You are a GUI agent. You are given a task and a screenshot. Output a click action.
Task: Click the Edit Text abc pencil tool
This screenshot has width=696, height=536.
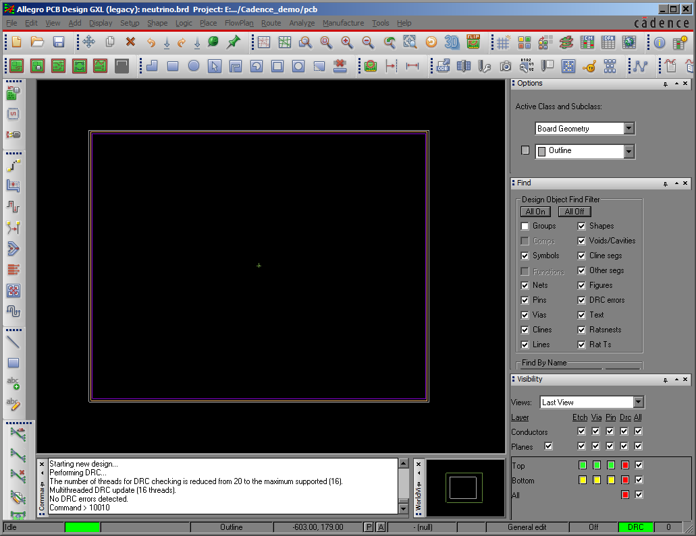pos(14,404)
